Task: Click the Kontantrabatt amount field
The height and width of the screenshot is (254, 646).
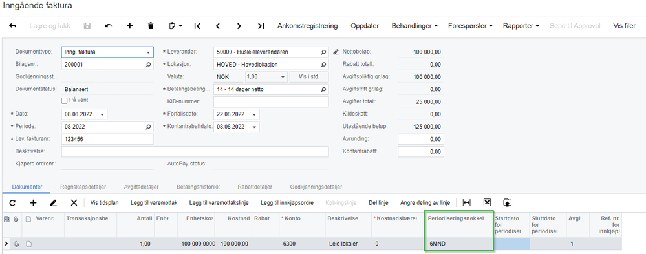Action: click(420, 151)
